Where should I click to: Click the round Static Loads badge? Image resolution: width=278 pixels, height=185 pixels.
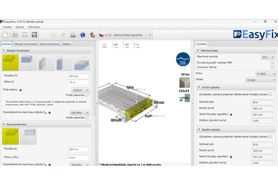[183, 59]
